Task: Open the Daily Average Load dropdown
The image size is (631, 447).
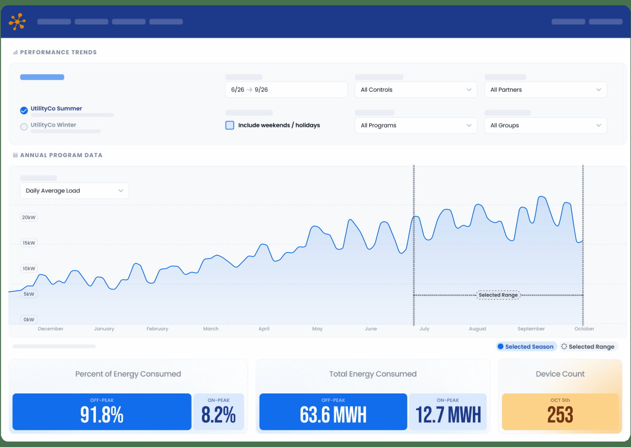Action: click(x=74, y=190)
